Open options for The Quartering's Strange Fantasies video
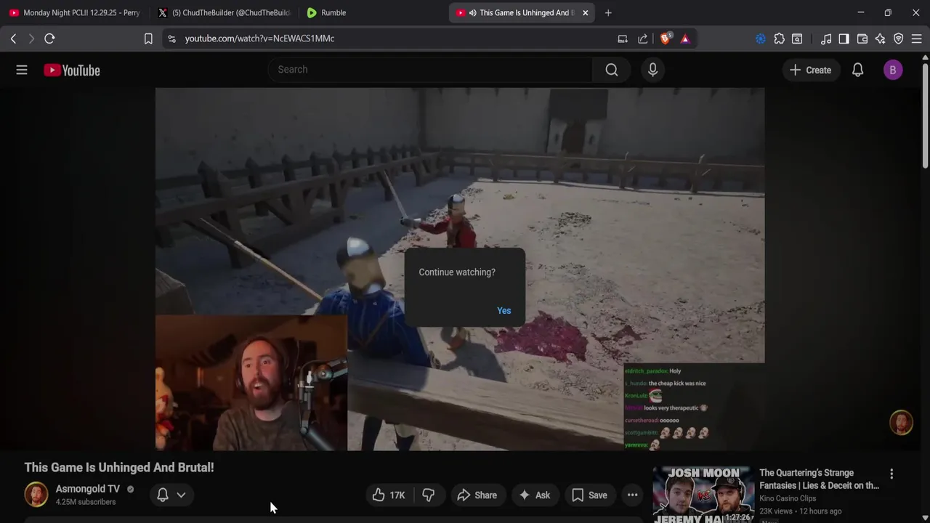 point(891,474)
